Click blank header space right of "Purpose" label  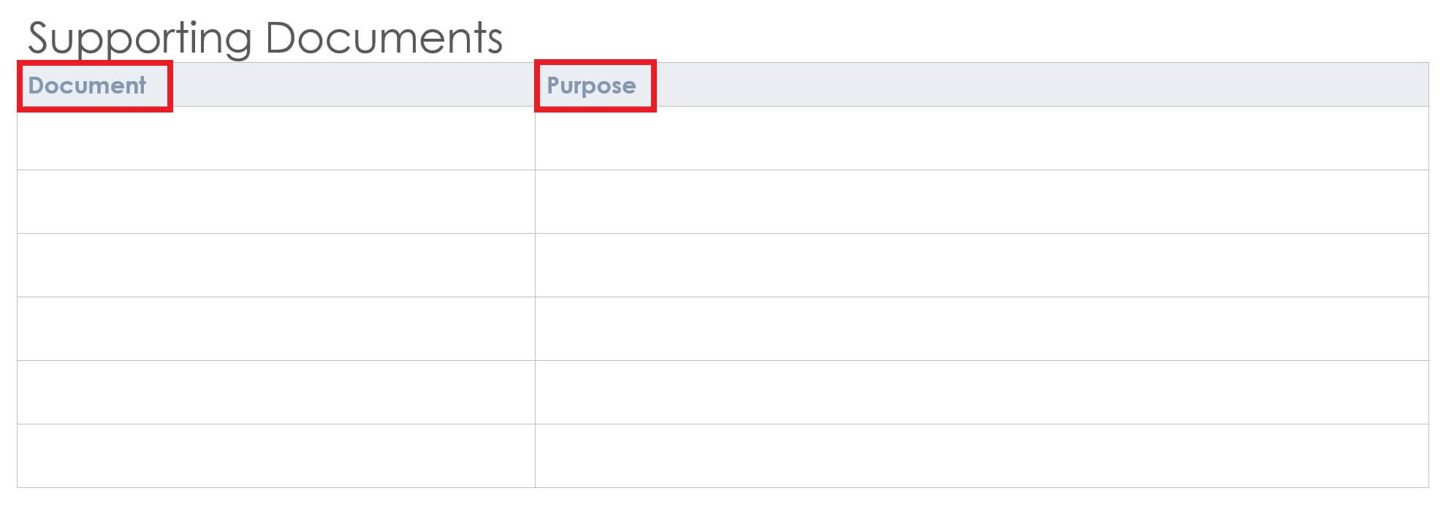[1023, 85]
